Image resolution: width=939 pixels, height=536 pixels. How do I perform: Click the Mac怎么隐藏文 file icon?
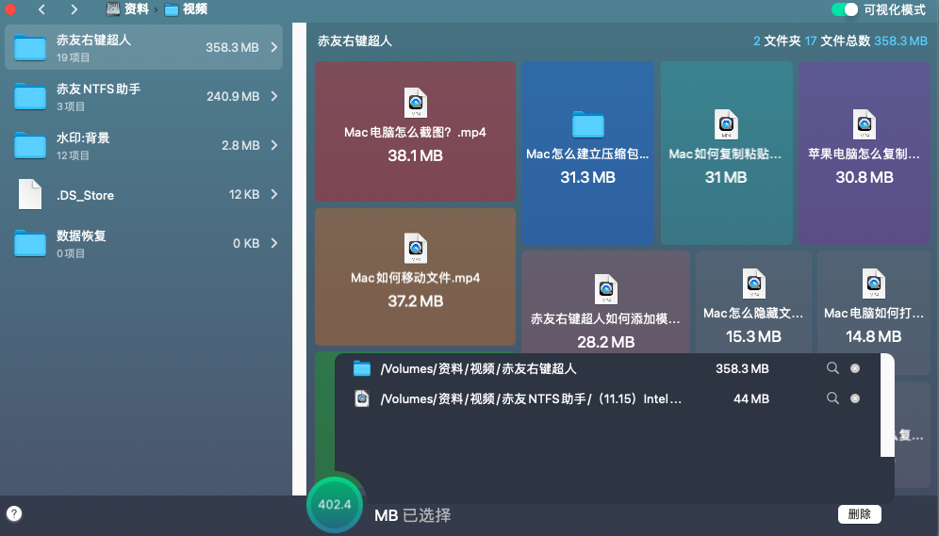[754, 284]
